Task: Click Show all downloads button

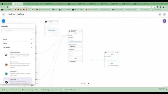Action: click(x=161, y=90)
